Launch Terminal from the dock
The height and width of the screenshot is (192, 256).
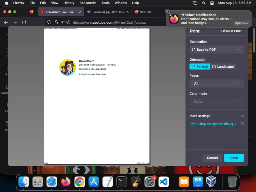tap(122, 182)
